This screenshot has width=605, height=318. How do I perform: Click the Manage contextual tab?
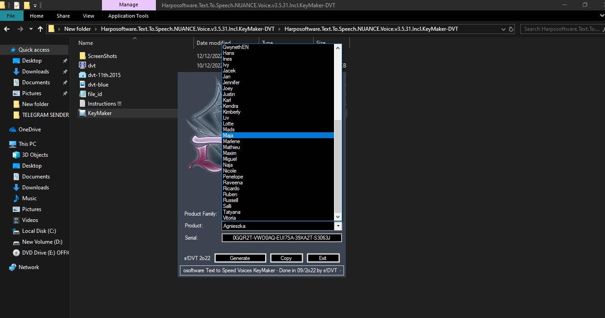point(129,5)
